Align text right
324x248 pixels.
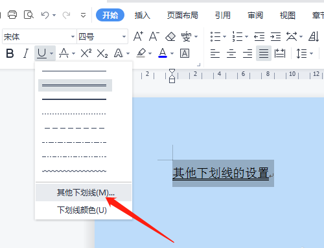coord(248,53)
